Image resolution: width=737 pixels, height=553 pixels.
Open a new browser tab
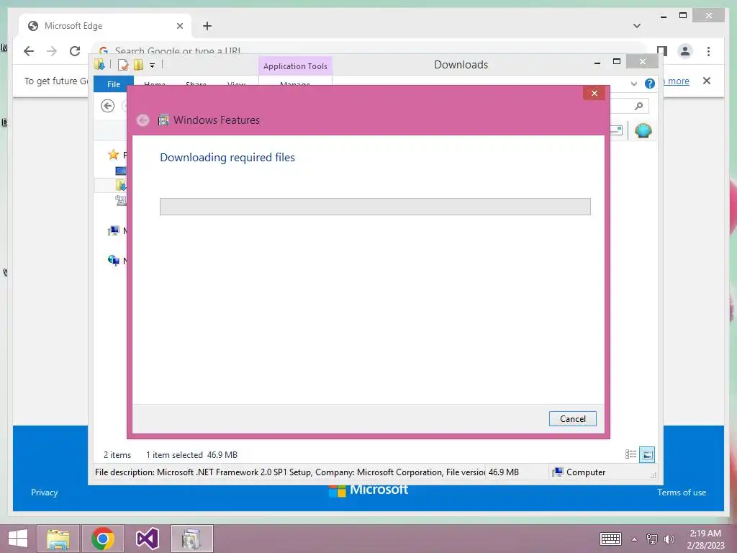[x=207, y=26]
